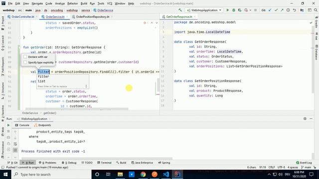Click the Stop process square icon
The image size is (319, 179).
(256, 10)
